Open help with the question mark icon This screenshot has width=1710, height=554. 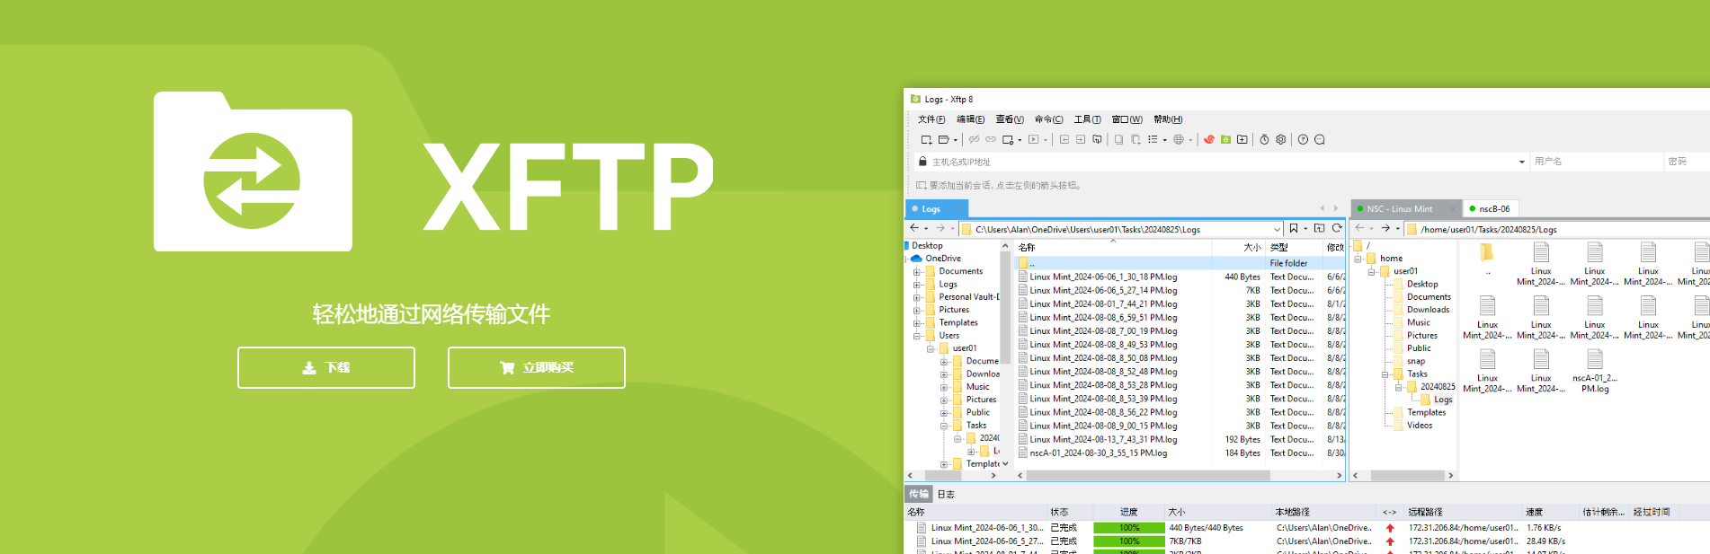[x=1303, y=139]
